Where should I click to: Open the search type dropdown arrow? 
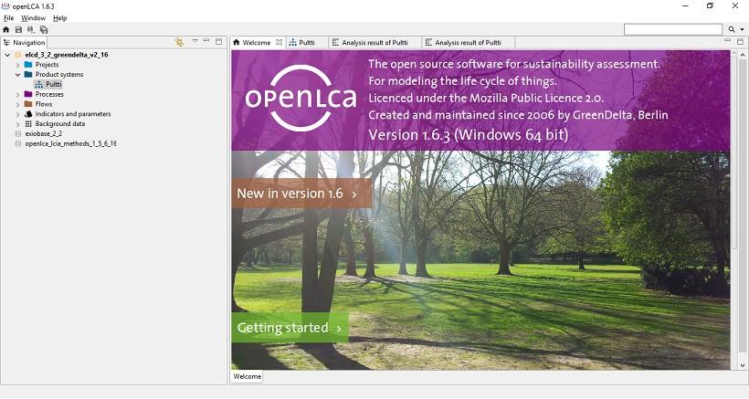pos(742,29)
